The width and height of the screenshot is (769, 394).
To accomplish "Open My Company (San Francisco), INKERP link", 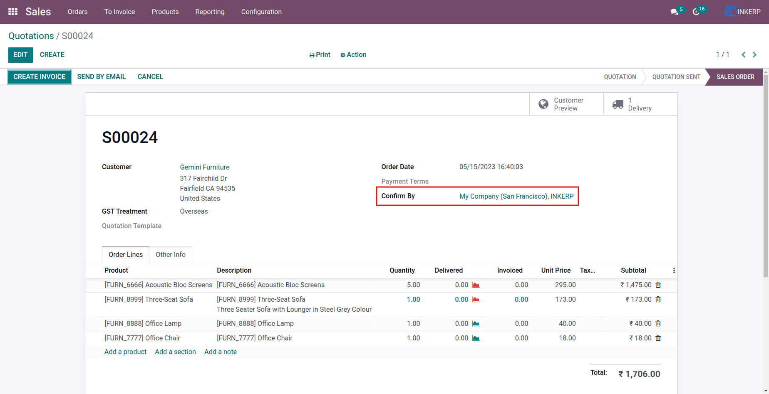I will (516, 196).
